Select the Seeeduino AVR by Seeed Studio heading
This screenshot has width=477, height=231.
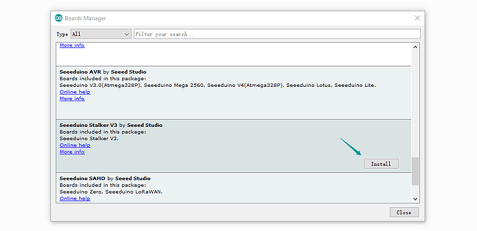(x=103, y=72)
